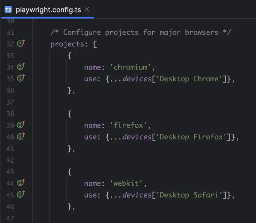Click 'devices' identifier on line 40
256x223 pixels.
[137, 137]
